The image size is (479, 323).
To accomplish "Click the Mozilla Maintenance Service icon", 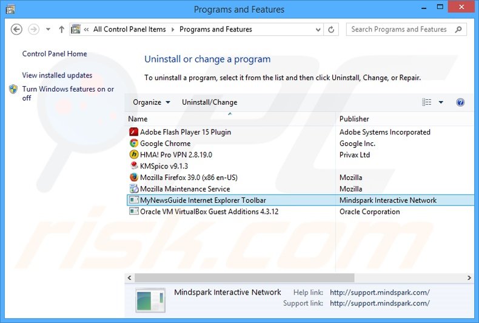I will [x=133, y=188].
